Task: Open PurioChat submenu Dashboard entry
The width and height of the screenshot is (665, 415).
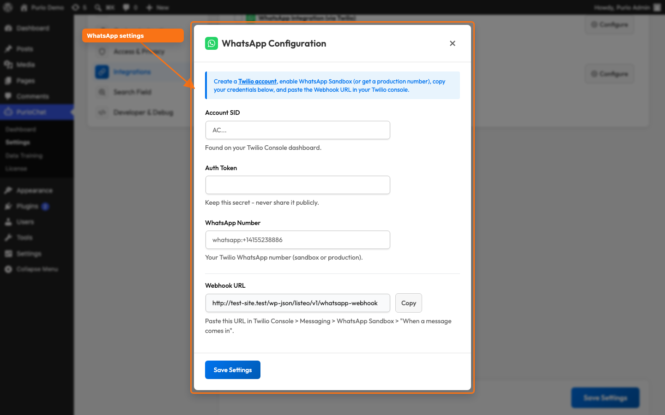Action: (21, 130)
